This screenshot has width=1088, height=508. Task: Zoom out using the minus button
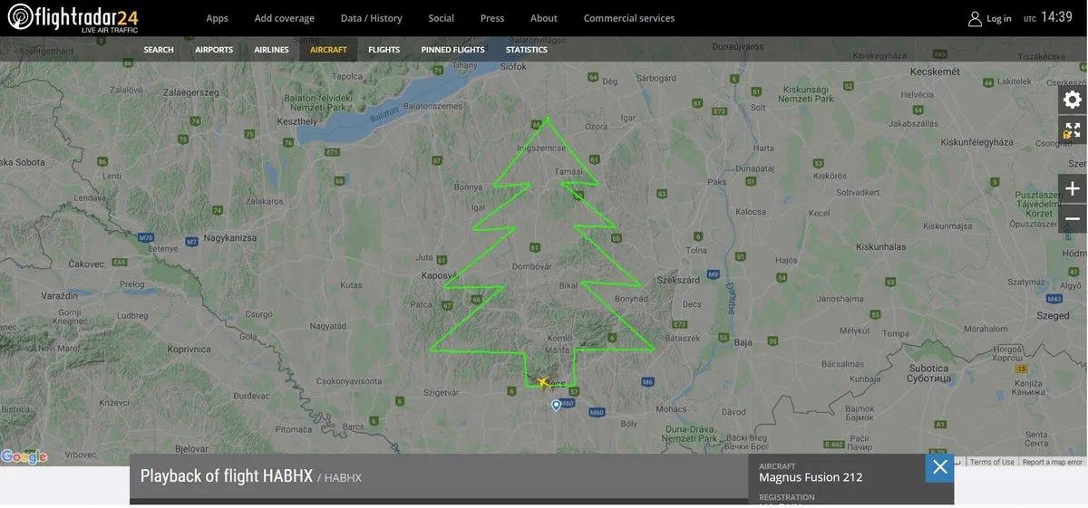[x=1072, y=219]
